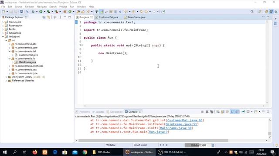
Task: Click Remove Launch X icon in Console
Action: (x=207, y=112)
